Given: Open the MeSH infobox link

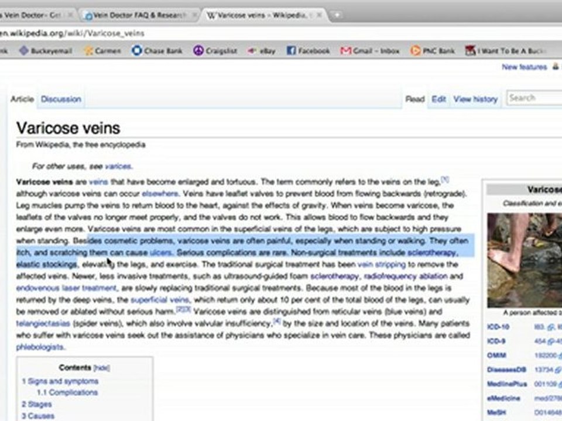Looking at the screenshot, I should [497, 413].
